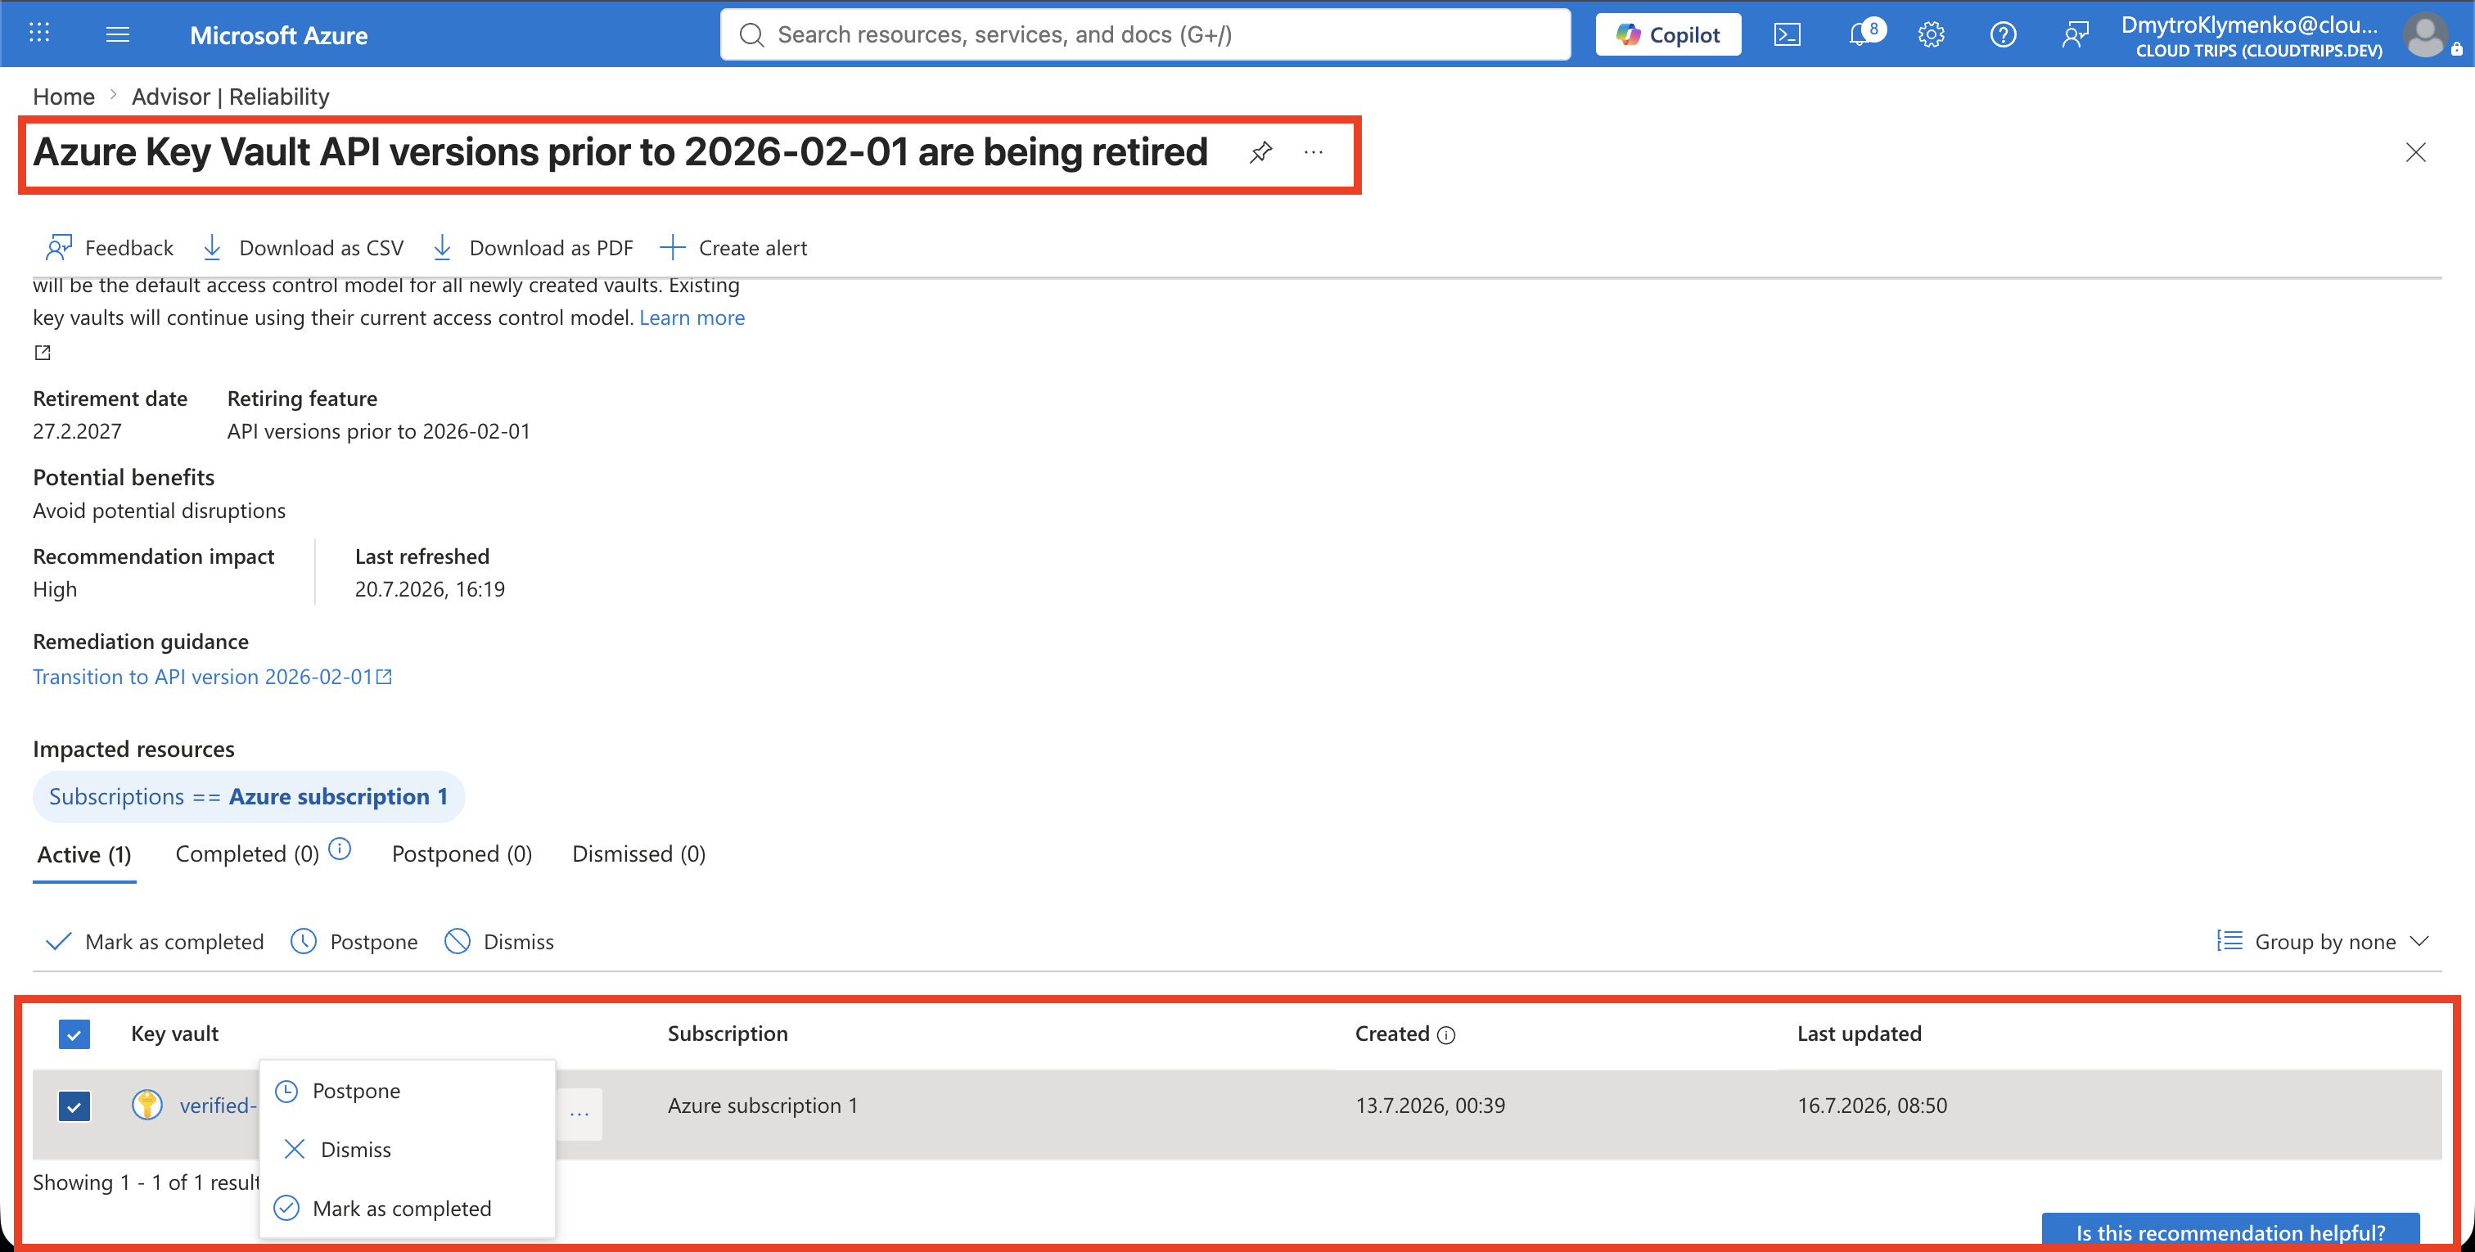Focus the Search resources, services, and docs field
Screen dimensions: 2475x1252
pyautogui.click(x=1145, y=34)
